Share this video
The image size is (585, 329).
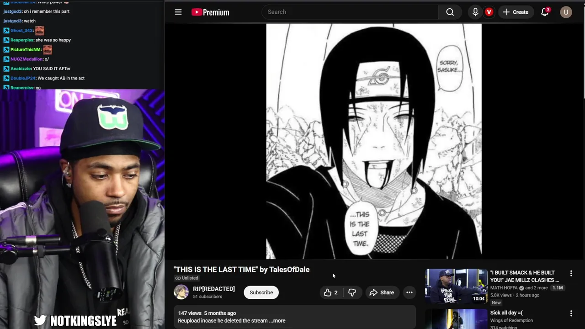point(382,292)
